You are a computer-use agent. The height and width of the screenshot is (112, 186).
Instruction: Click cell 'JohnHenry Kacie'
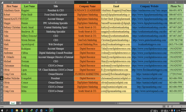point(12,10)
